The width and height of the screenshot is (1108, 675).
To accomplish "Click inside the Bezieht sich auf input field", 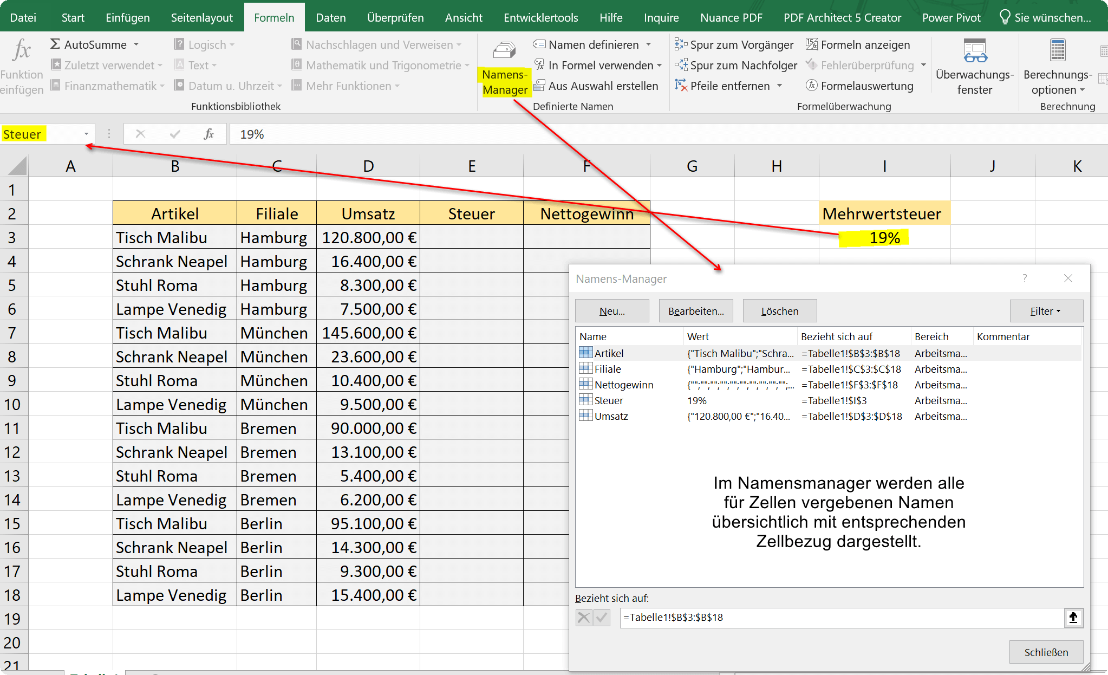I will (x=842, y=618).
